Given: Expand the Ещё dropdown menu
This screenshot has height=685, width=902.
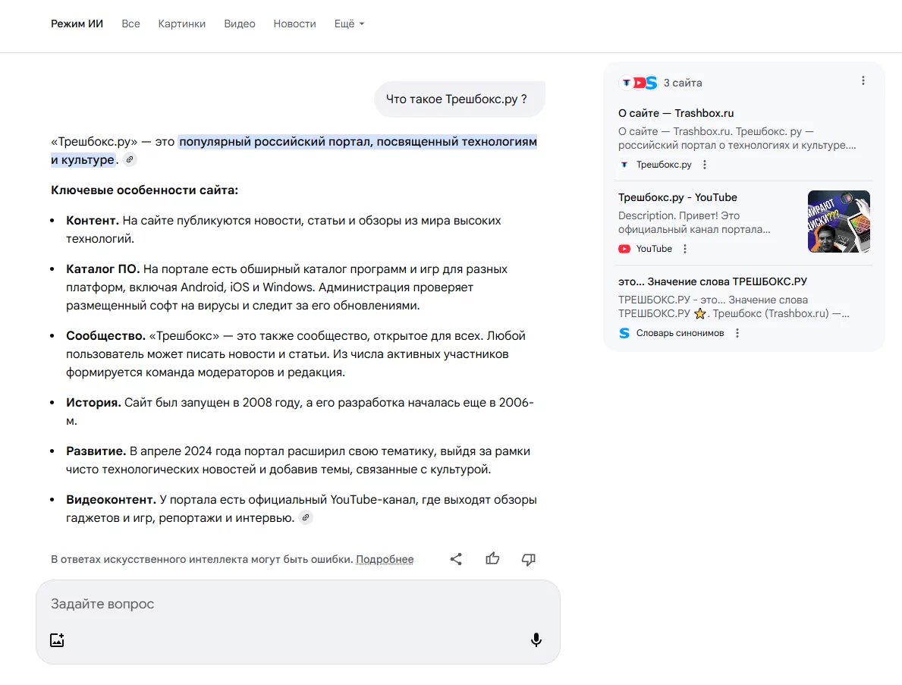Looking at the screenshot, I should click(x=349, y=24).
